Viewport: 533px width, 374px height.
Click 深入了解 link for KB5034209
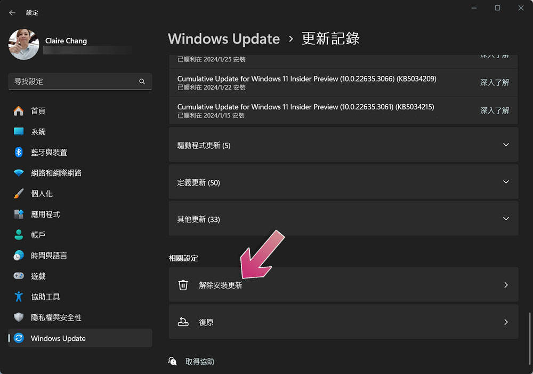point(494,83)
